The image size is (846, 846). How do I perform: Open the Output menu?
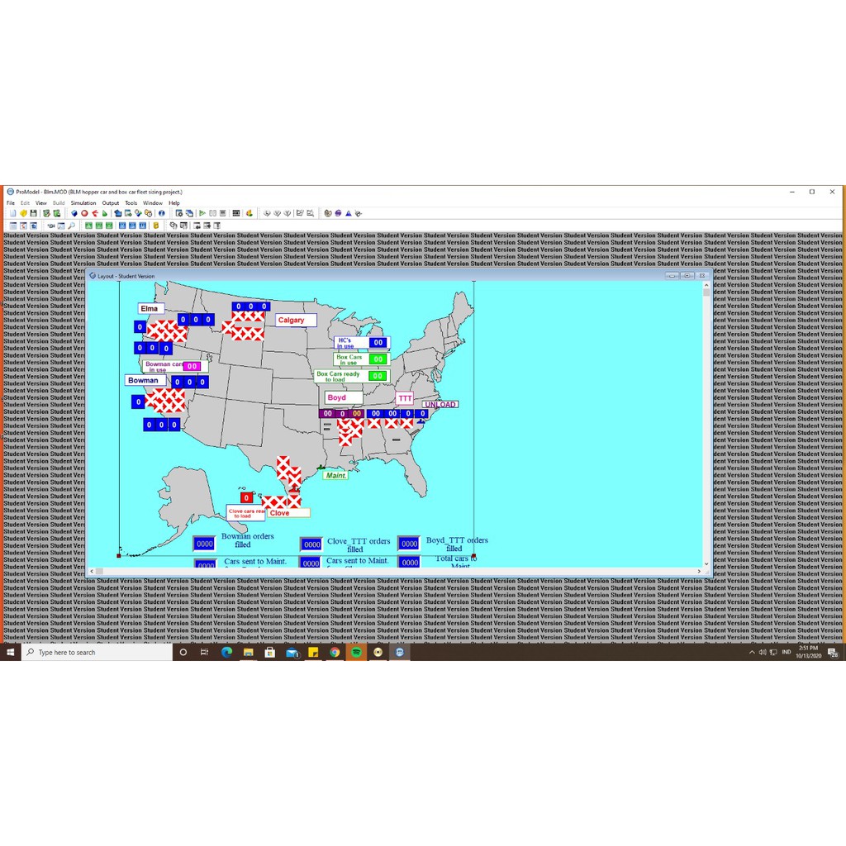point(111,202)
